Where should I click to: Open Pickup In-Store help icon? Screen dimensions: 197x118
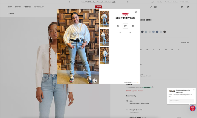[141, 110]
